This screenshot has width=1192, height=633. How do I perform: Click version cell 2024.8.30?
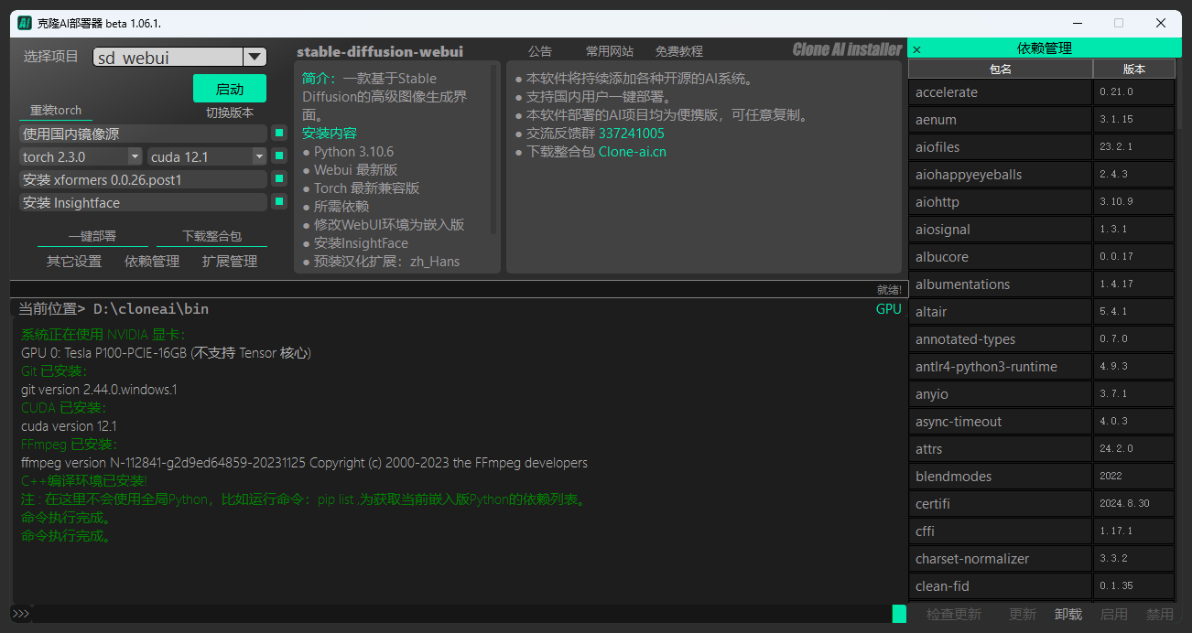click(x=1134, y=504)
